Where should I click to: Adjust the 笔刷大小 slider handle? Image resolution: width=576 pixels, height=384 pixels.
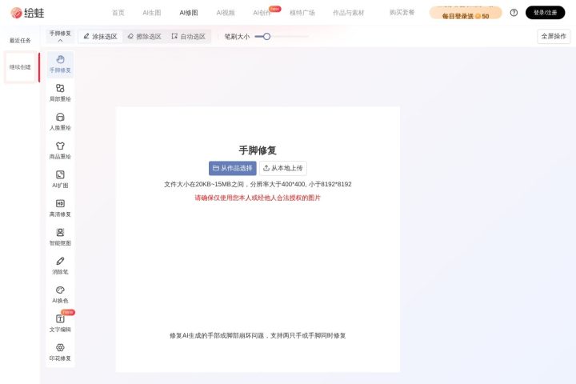(x=266, y=36)
